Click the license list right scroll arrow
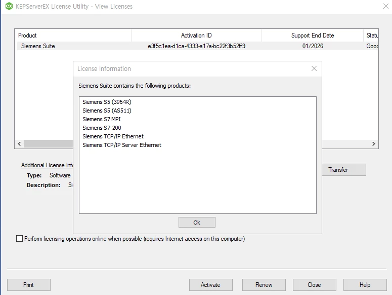 click(x=373, y=144)
